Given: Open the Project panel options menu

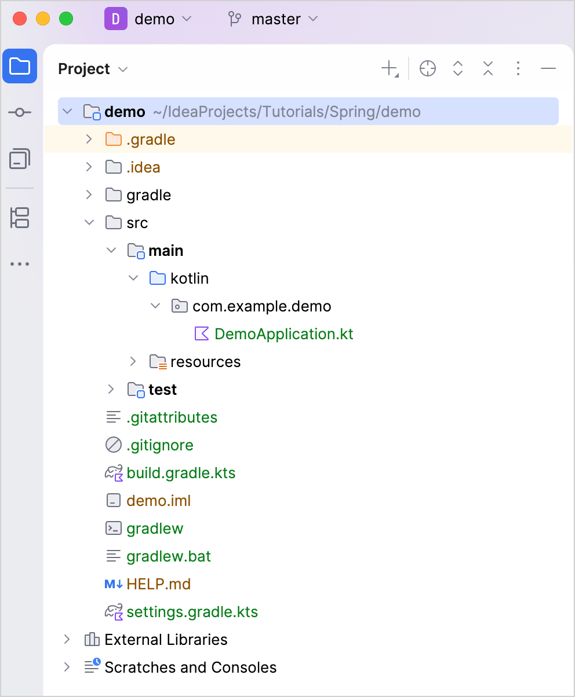Looking at the screenshot, I should [518, 69].
